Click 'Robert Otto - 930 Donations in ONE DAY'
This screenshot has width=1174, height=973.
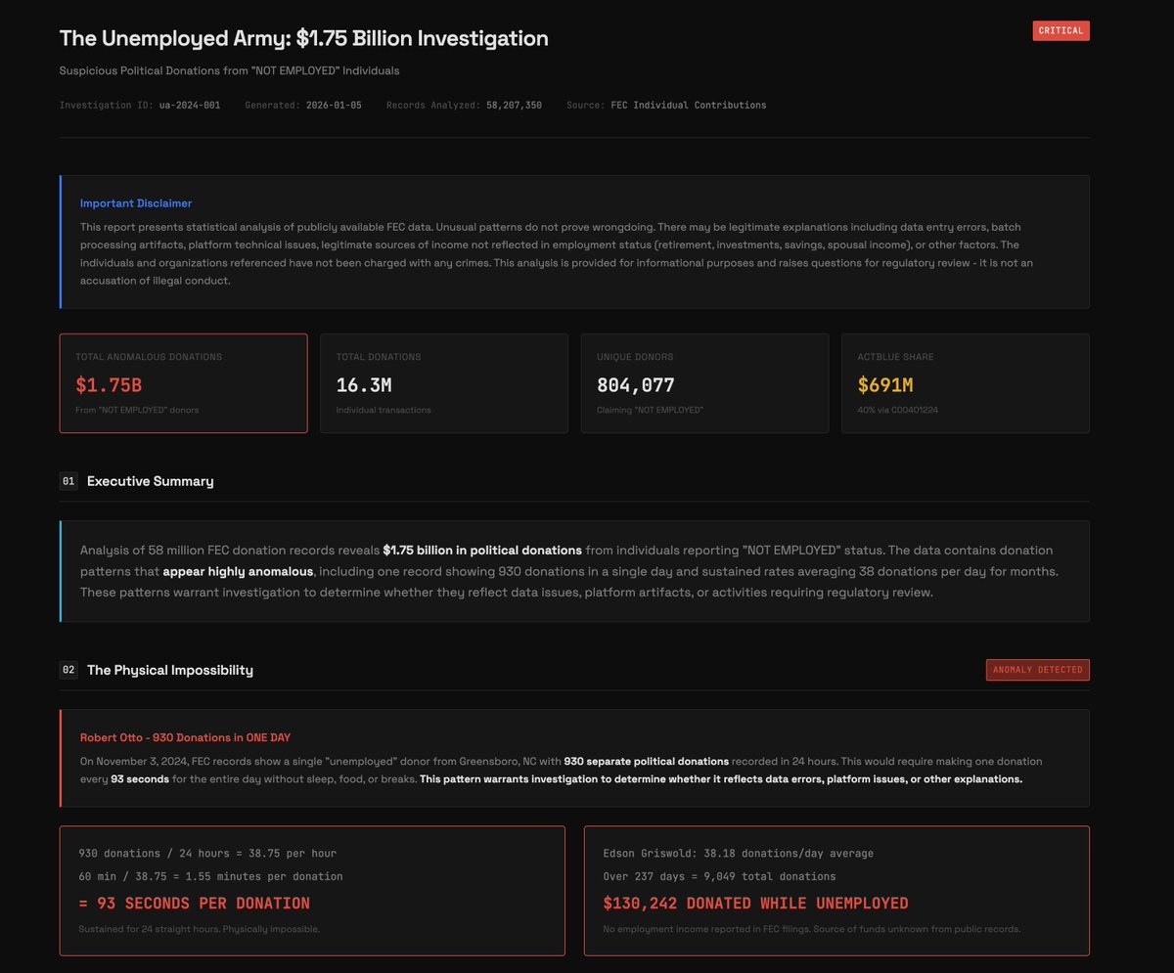185,737
